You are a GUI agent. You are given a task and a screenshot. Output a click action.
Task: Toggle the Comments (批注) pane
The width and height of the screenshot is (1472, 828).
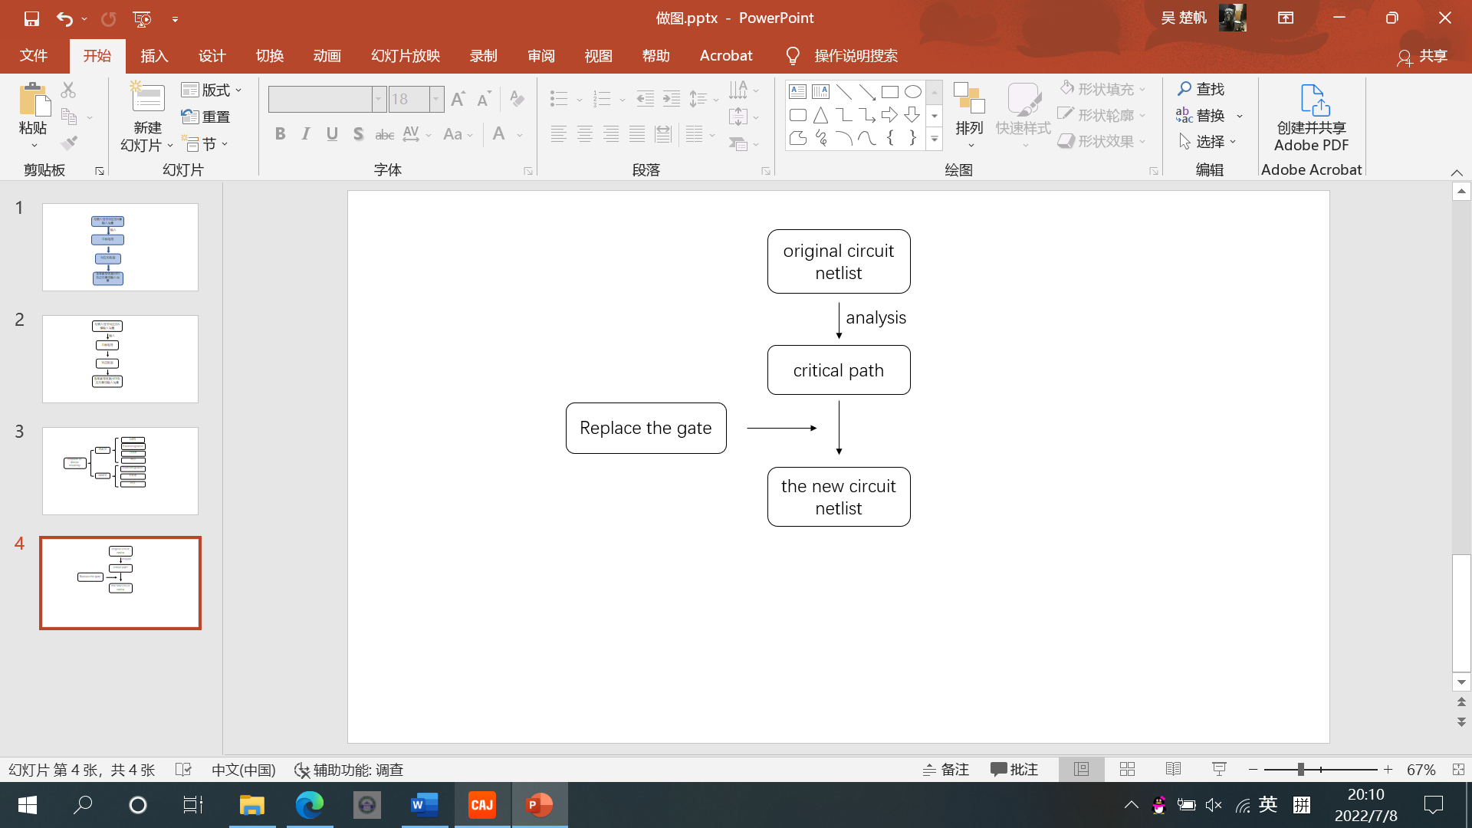click(x=1014, y=769)
